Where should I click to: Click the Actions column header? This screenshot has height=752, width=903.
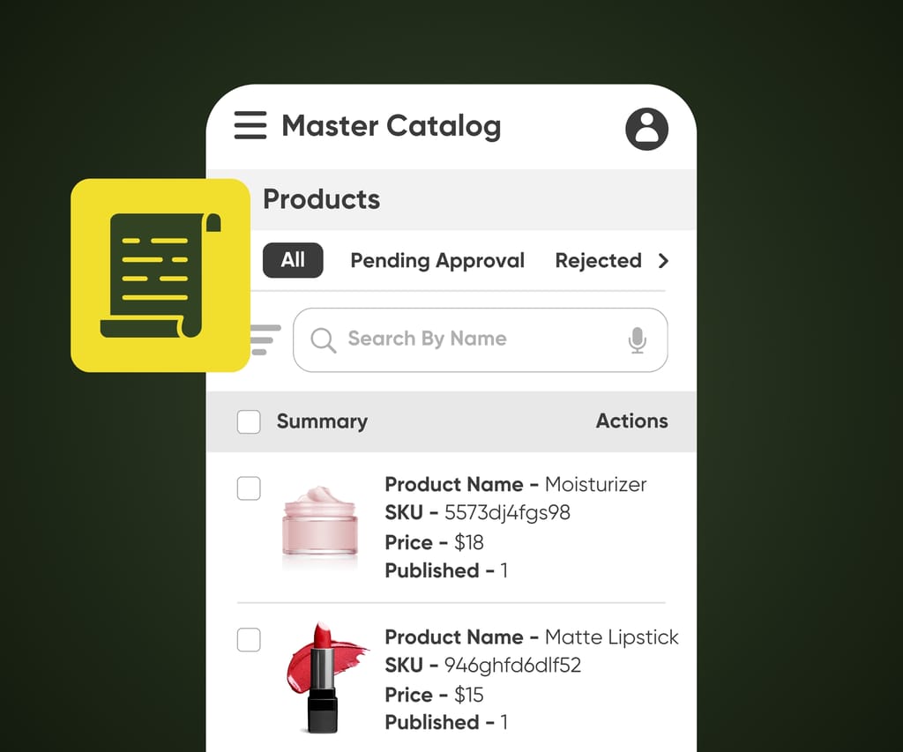(x=631, y=421)
